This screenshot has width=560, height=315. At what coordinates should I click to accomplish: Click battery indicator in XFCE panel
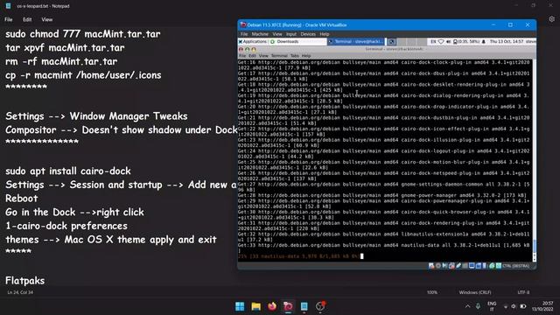[466, 42]
